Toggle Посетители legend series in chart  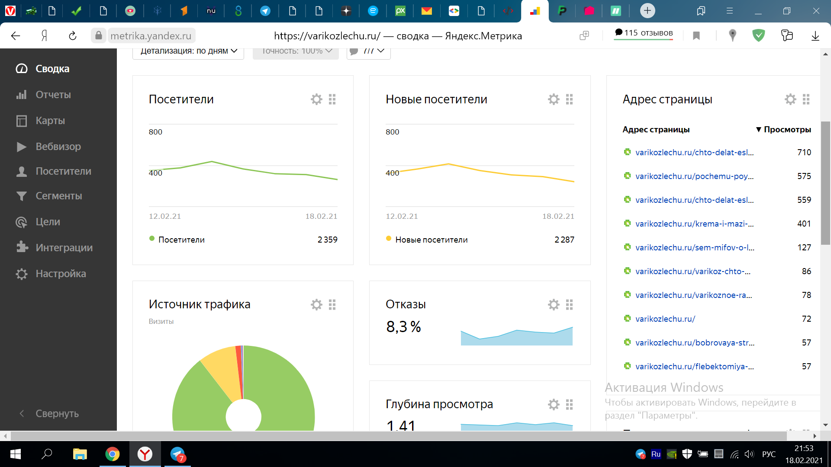[x=181, y=240]
